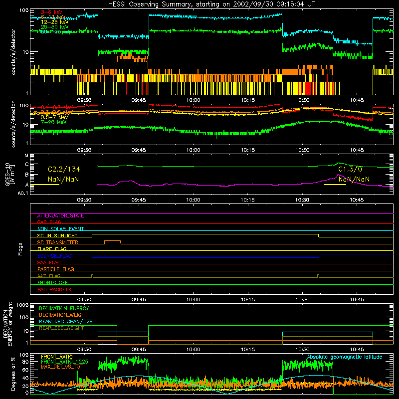
Task: Click the yellow flare bar below C2.2/134
Action: click(x=45, y=185)
